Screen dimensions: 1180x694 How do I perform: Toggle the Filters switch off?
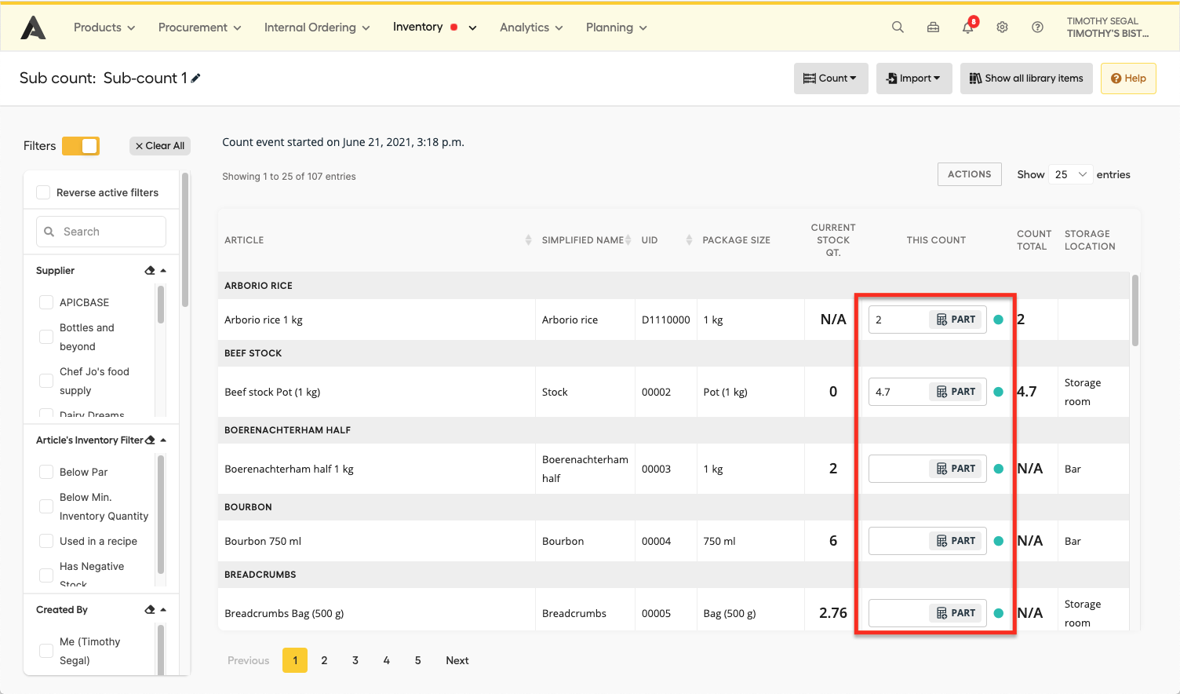[x=81, y=146]
